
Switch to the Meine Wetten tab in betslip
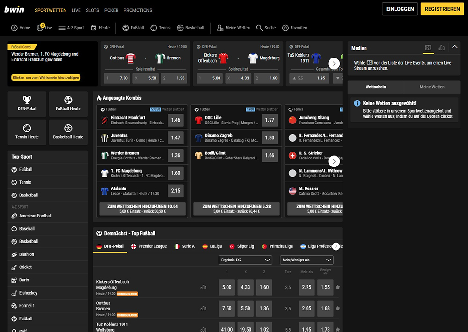[432, 87]
